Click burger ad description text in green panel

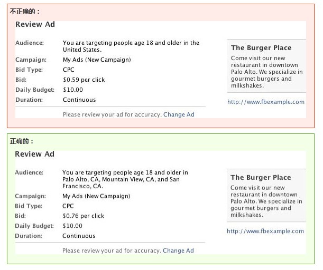click(266, 201)
